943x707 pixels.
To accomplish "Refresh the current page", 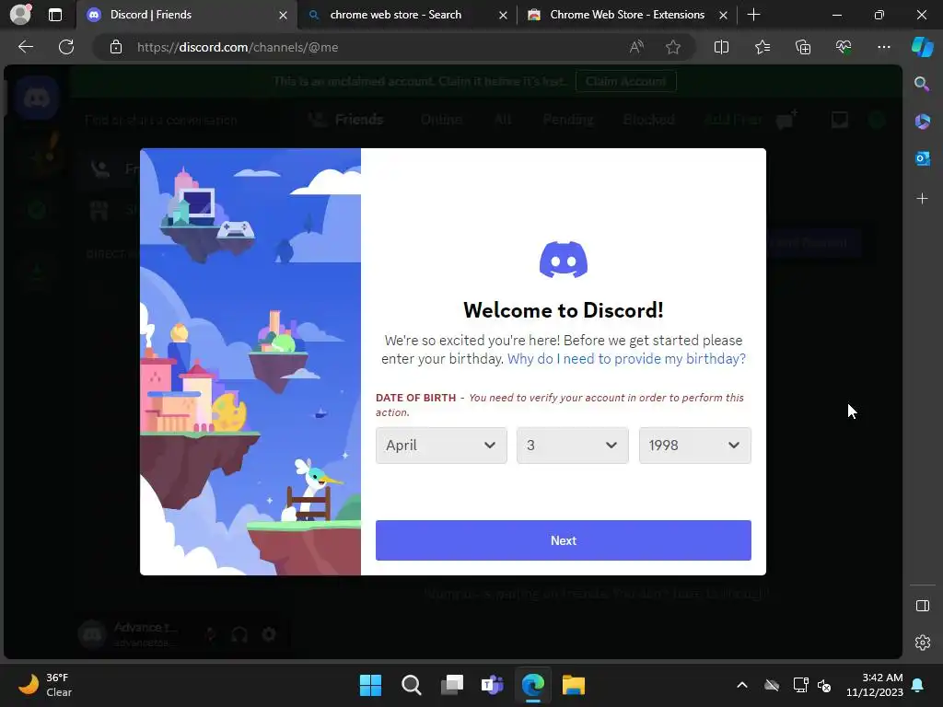I will pyautogui.click(x=66, y=47).
